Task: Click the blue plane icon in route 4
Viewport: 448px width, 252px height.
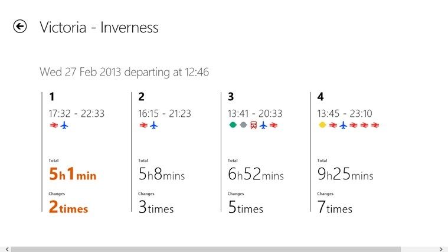Action: pyautogui.click(x=343, y=125)
